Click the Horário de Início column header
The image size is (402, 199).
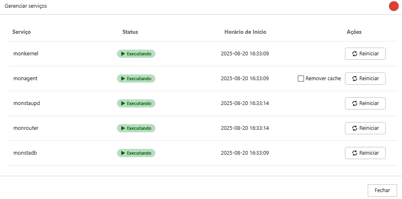[245, 32]
